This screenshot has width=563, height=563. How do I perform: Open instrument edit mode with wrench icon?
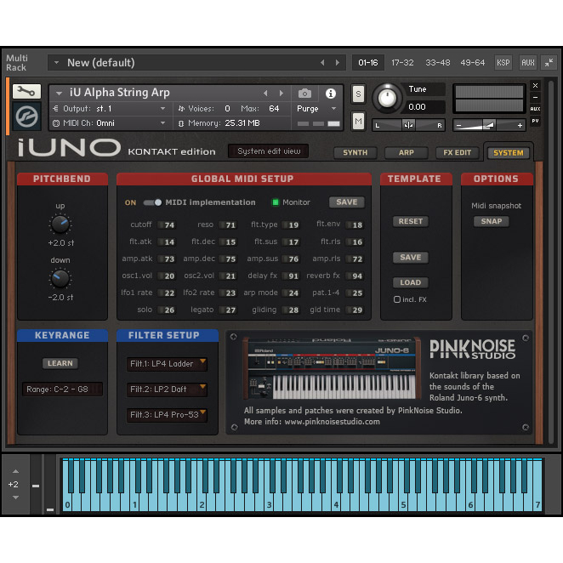pos(26,92)
